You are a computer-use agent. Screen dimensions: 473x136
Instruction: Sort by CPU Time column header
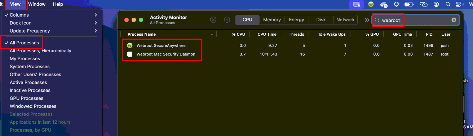267,35
